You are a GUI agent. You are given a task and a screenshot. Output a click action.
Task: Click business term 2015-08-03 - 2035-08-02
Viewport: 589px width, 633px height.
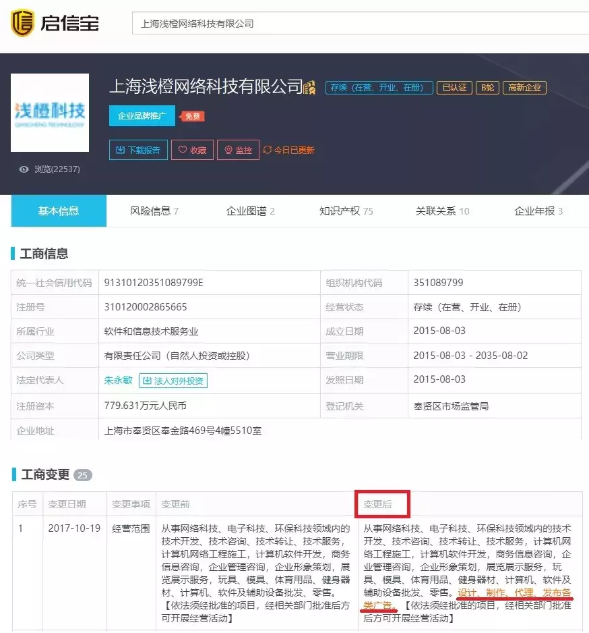tap(470, 355)
